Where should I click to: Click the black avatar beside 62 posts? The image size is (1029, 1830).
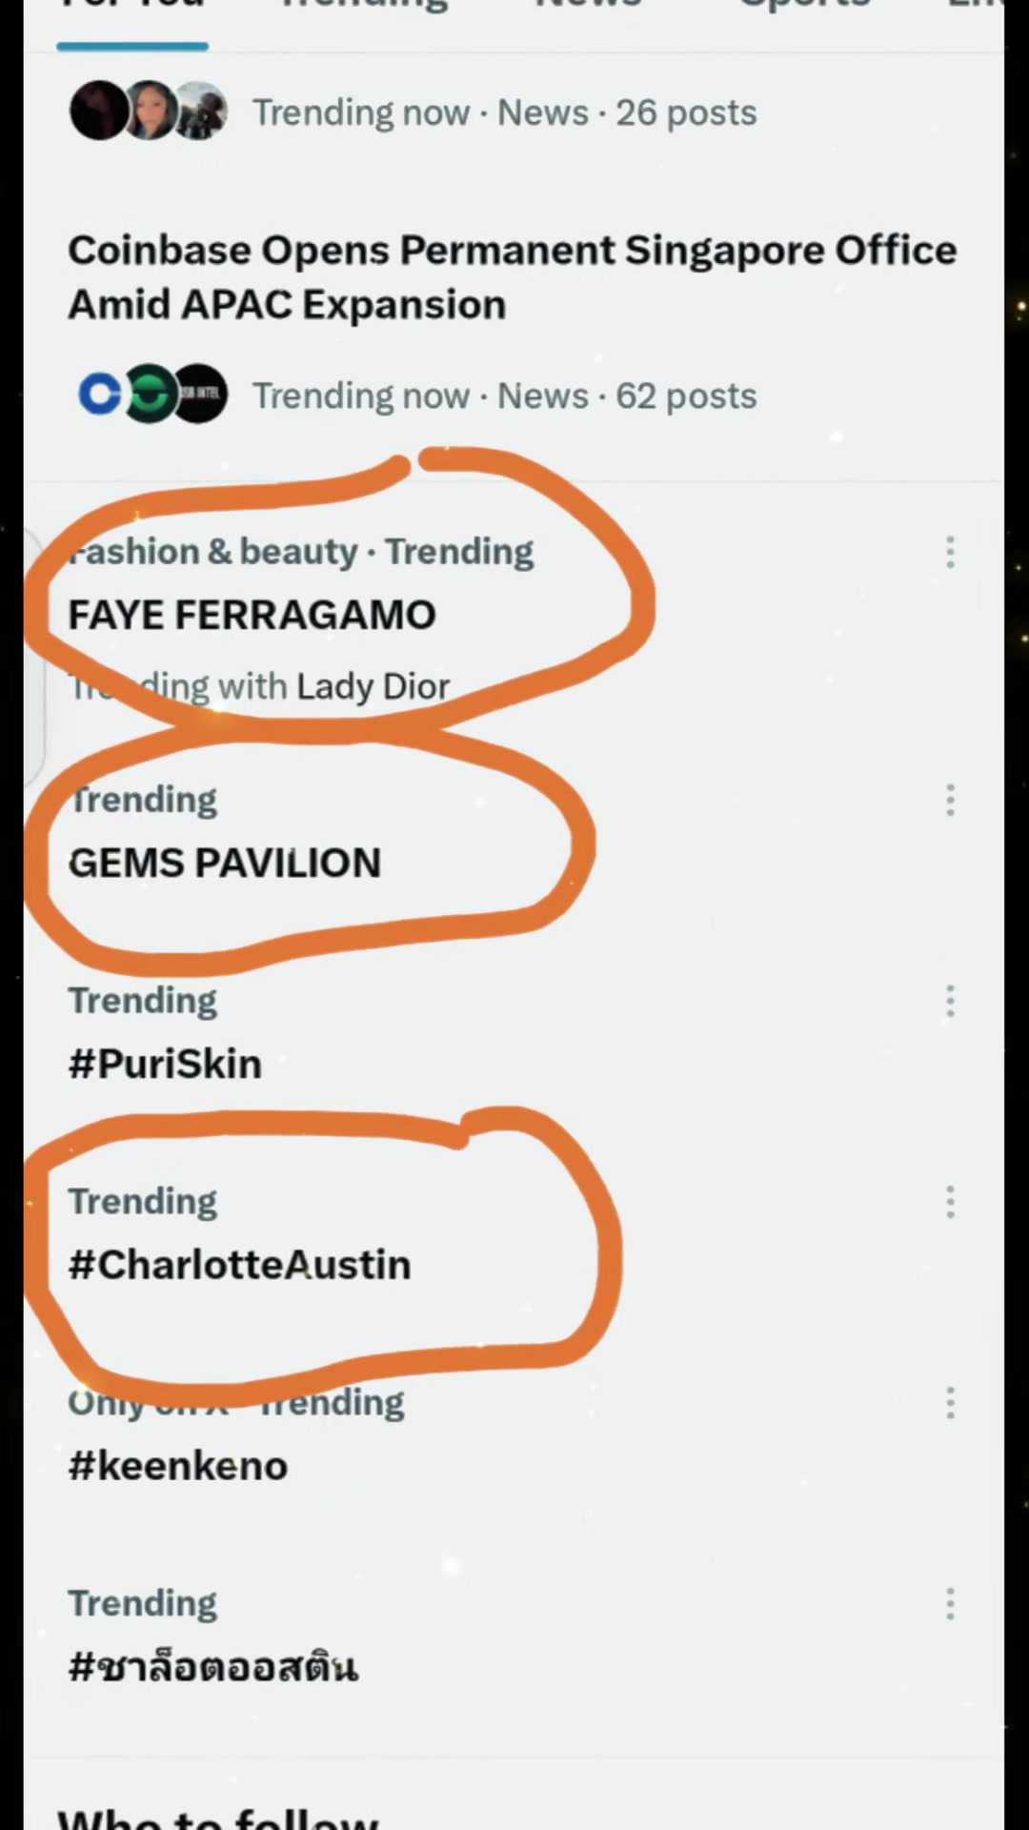pyautogui.click(x=200, y=395)
